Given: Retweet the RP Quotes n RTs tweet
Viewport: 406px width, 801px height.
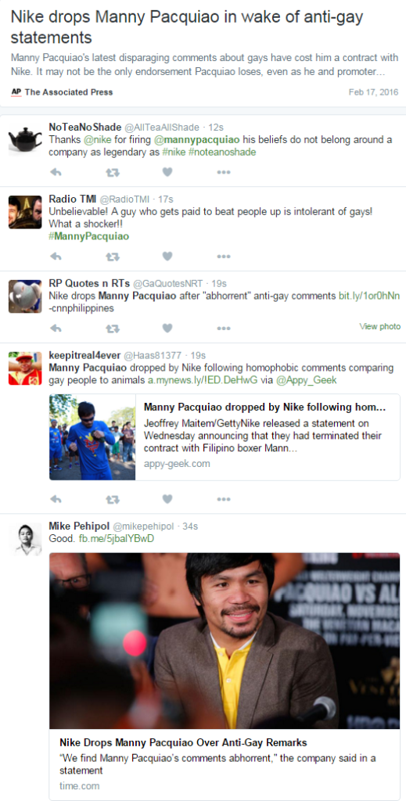Looking at the screenshot, I should (112, 328).
